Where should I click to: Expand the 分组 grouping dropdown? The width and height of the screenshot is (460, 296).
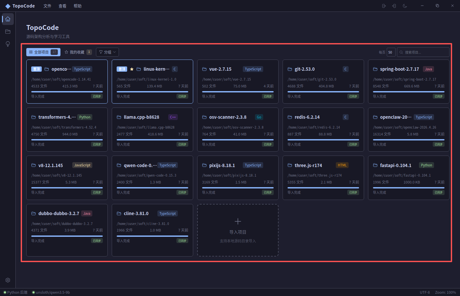107,52
